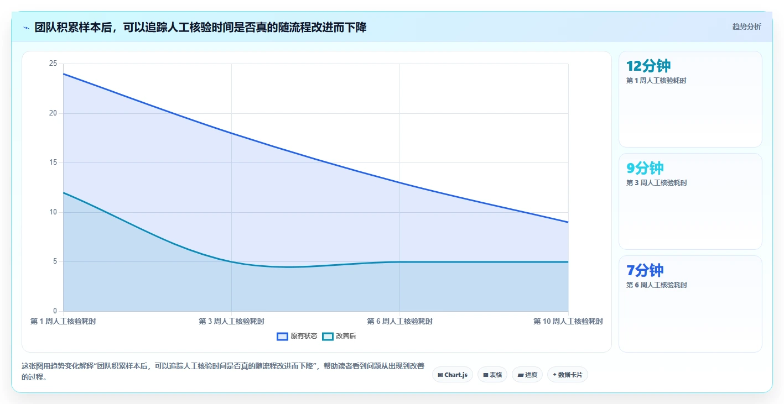Click 第 6 周人工核验耗时 caption in 7分钟 card
This screenshot has width=784, height=404.
pos(656,285)
